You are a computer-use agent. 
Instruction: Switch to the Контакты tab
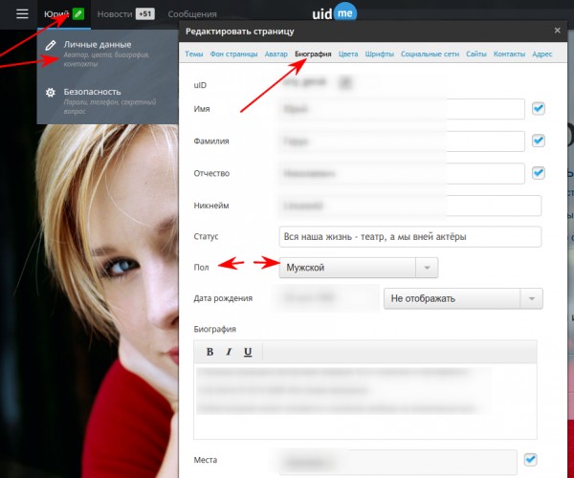(509, 54)
